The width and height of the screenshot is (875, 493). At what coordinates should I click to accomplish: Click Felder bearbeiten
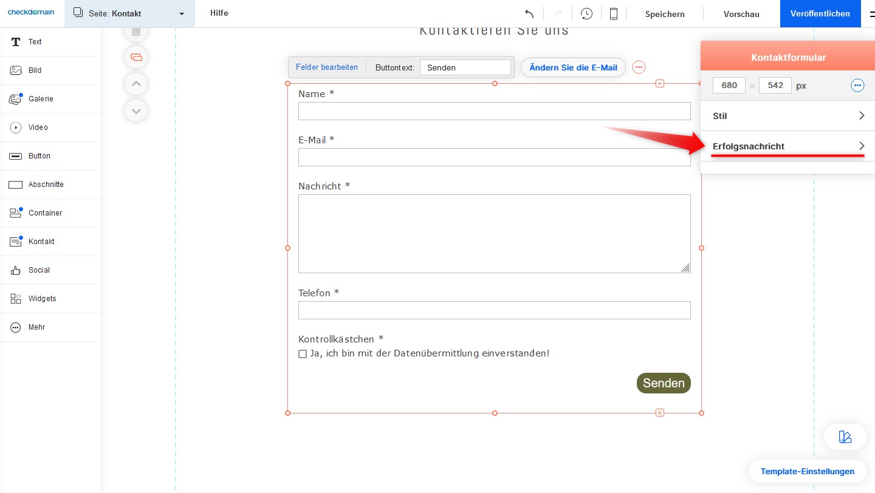click(327, 67)
